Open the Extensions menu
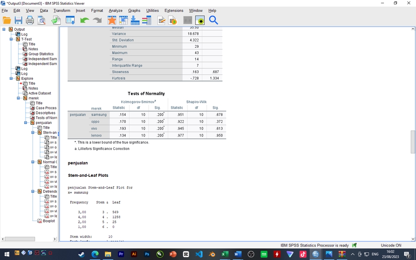Image resolution: width=416 pixels, height=260 pixels. [x=174, y=10]
